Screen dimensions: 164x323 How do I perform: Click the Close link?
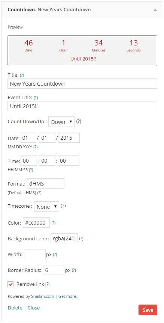(34, 308)
